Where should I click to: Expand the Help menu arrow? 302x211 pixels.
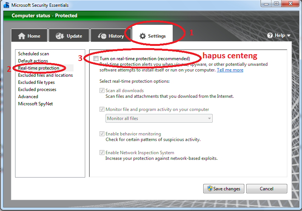click(288, 36)
